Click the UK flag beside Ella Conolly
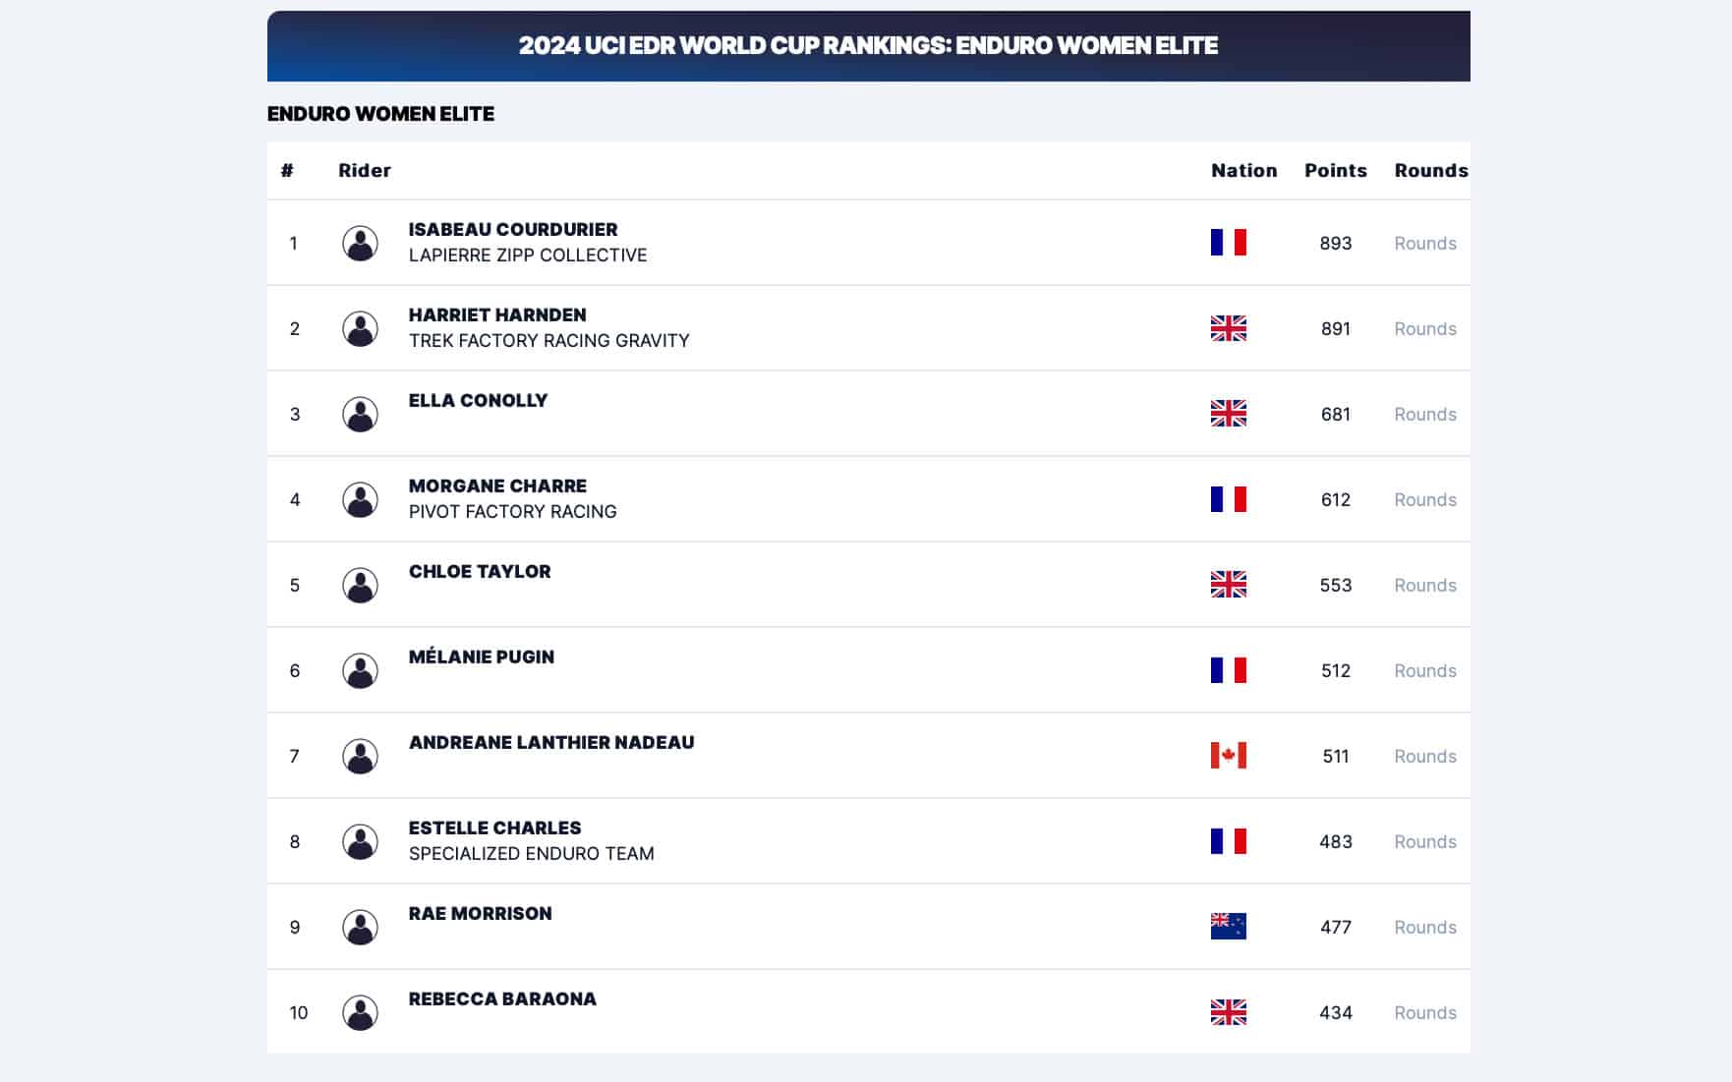 point(1228,414)
